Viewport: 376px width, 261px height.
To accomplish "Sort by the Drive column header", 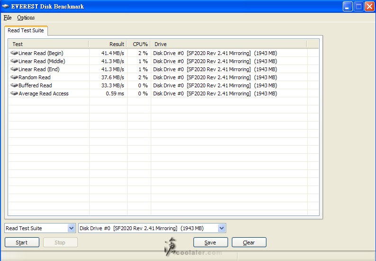I will click(229, 44).
